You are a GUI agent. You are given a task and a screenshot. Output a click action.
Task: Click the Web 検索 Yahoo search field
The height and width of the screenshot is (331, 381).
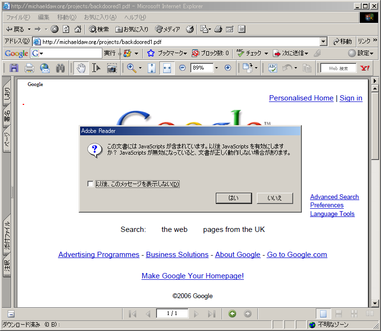[339, 68]
